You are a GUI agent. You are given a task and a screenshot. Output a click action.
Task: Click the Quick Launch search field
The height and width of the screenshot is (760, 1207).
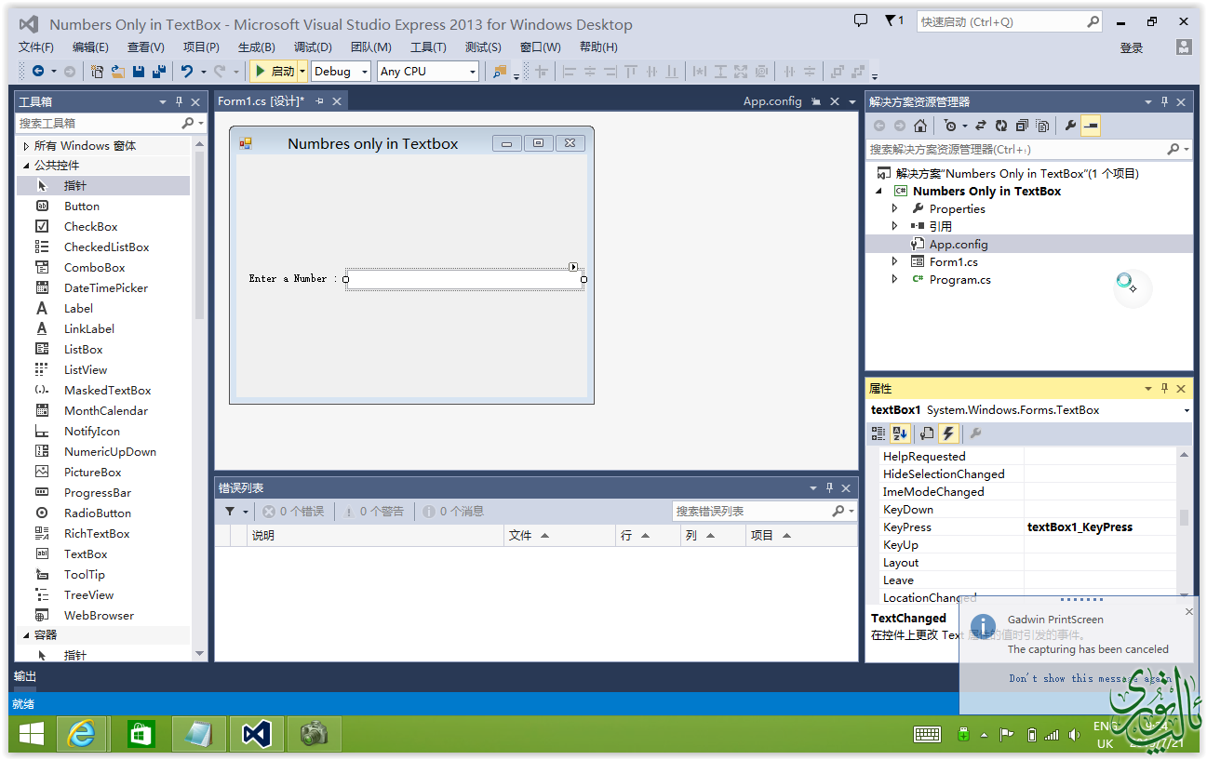1000,21
